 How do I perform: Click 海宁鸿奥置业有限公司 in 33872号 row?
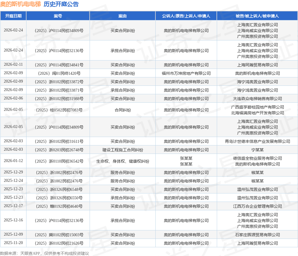257,82
